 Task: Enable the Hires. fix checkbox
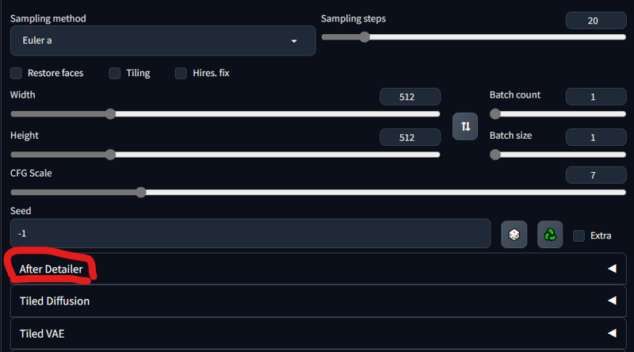pos(181,73)
